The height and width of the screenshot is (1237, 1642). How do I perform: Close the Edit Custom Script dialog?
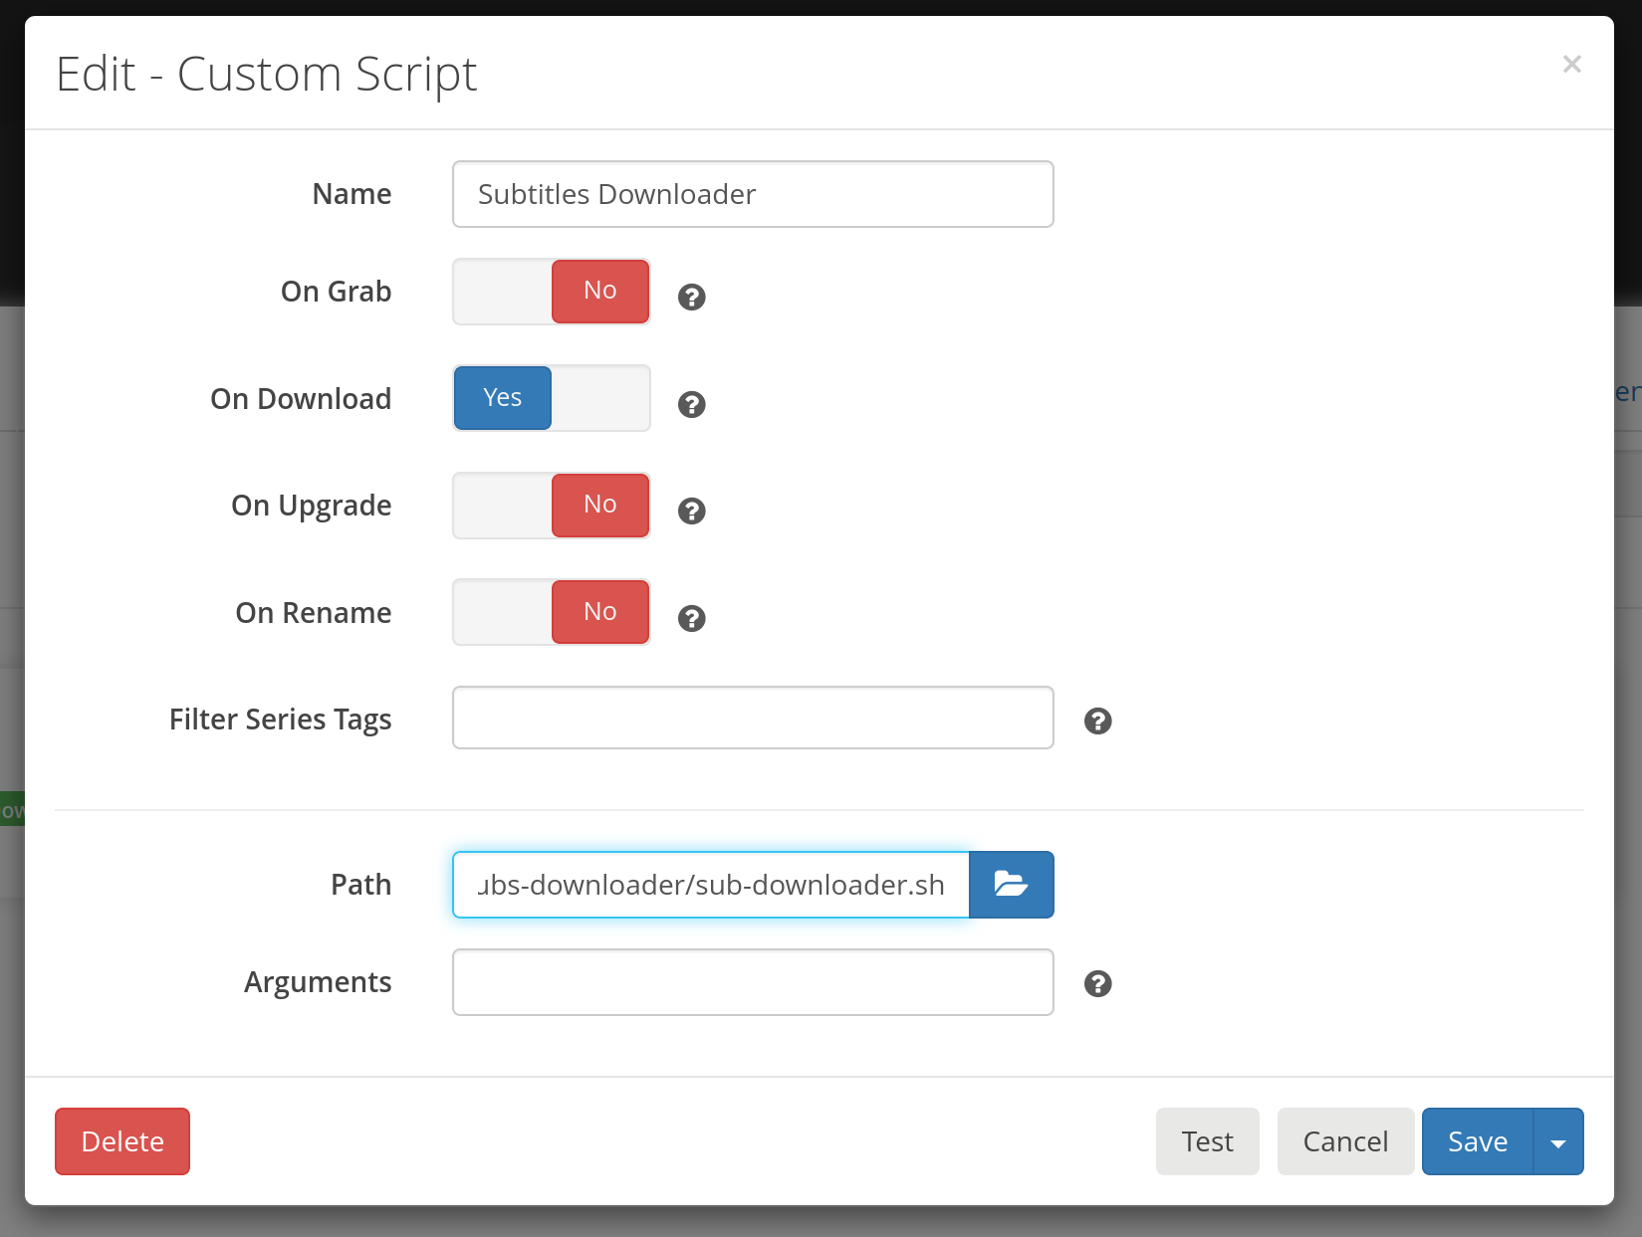(x=1571, y=64)
